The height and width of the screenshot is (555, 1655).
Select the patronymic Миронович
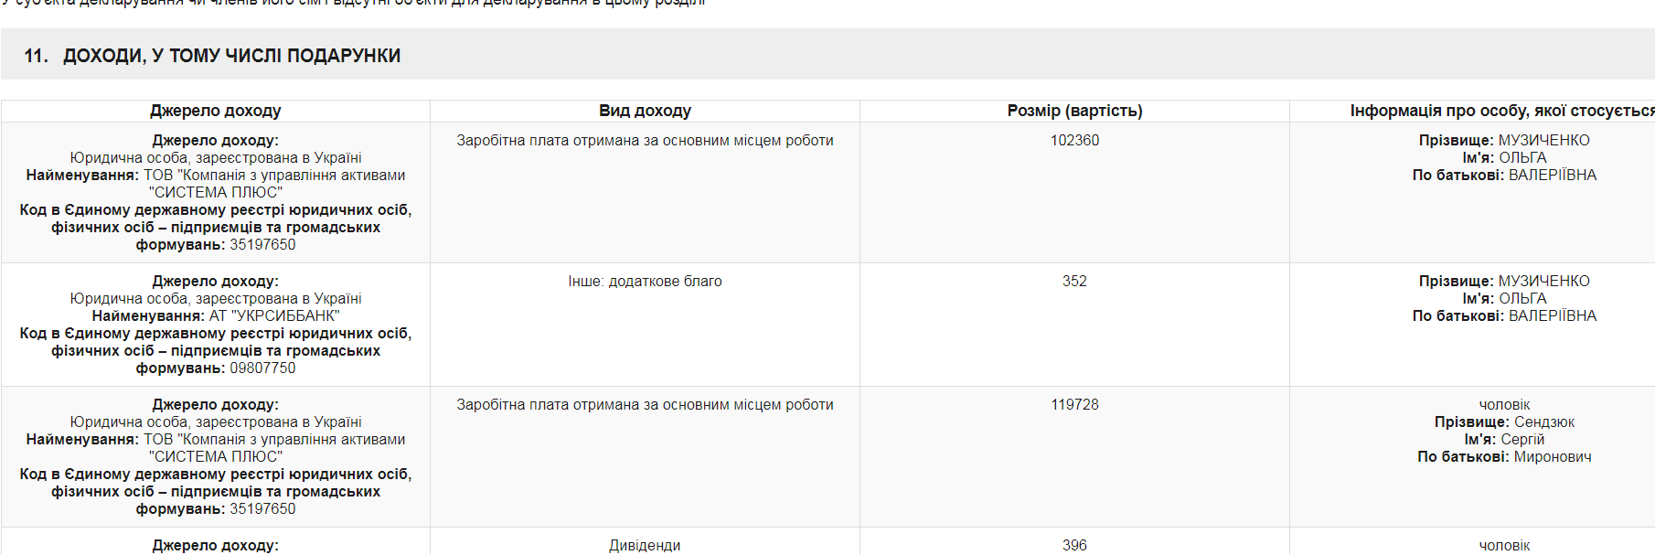tap(1553, 457)
